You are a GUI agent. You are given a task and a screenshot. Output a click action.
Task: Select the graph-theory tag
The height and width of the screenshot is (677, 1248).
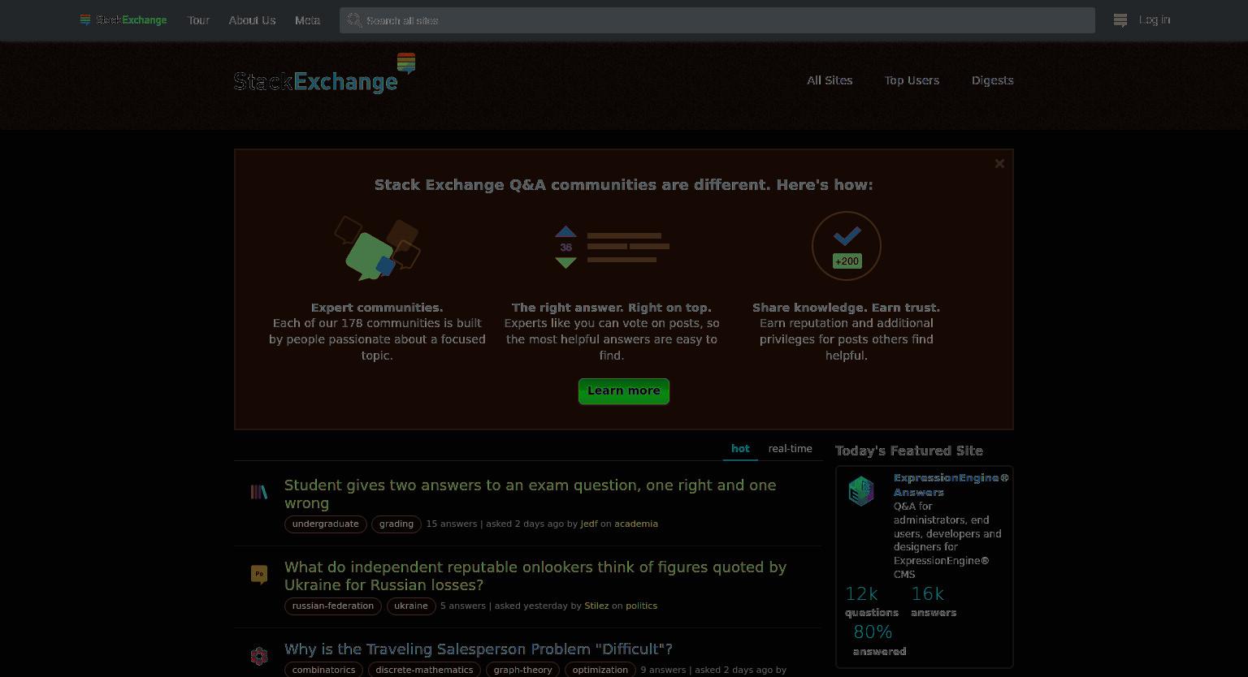[x=522, y=670]
